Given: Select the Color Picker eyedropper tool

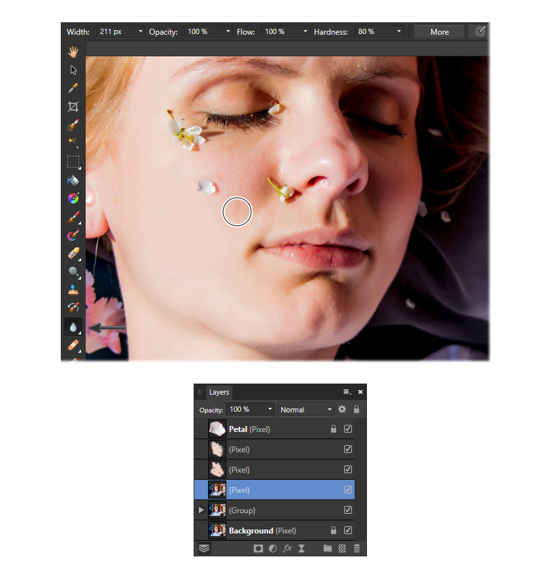Looking at the screenshot, I should [x=73, y=88].
